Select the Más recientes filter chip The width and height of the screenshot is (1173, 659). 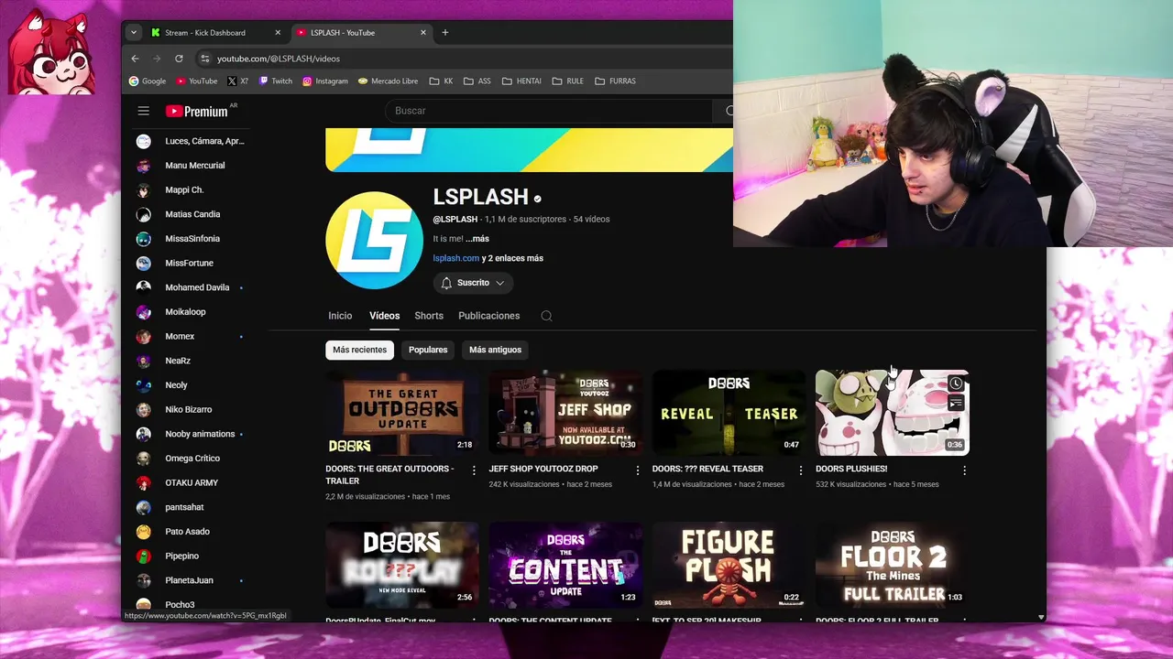[x=360, y=350]
